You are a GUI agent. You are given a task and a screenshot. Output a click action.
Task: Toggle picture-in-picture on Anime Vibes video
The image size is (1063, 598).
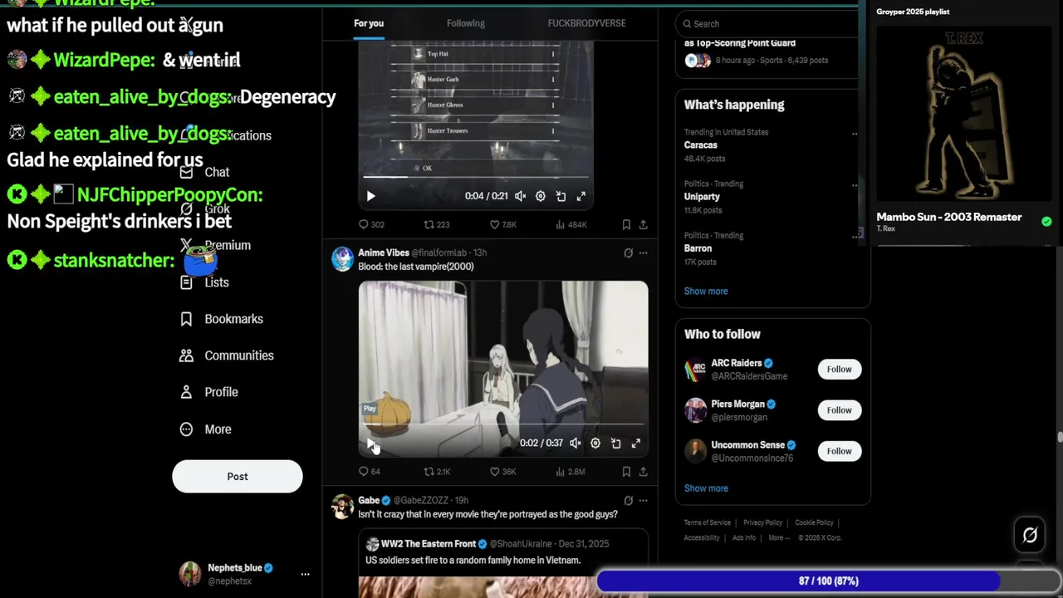coord(615,444)
